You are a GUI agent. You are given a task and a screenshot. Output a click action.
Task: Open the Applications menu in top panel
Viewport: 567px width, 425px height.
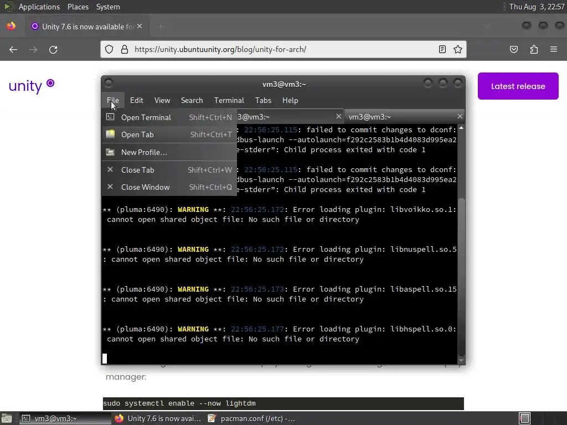click(39, 7)
